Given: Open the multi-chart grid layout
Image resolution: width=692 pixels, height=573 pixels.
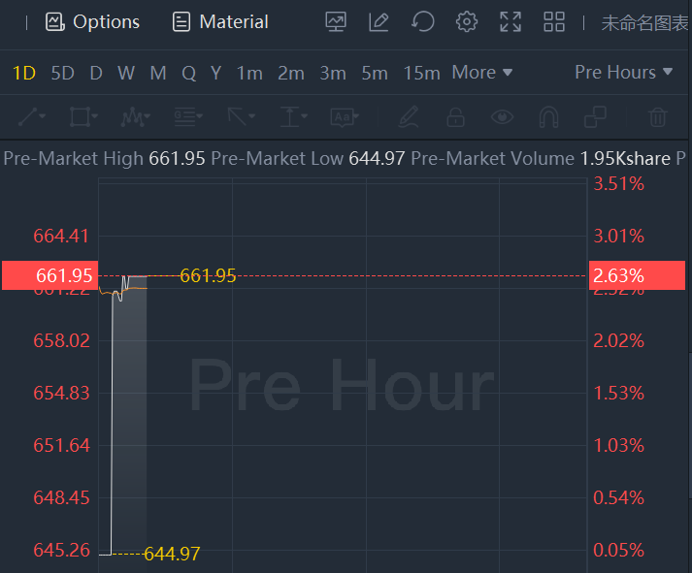Looking at the screenshot, I should pyautogui.click(x=554, y=21).
